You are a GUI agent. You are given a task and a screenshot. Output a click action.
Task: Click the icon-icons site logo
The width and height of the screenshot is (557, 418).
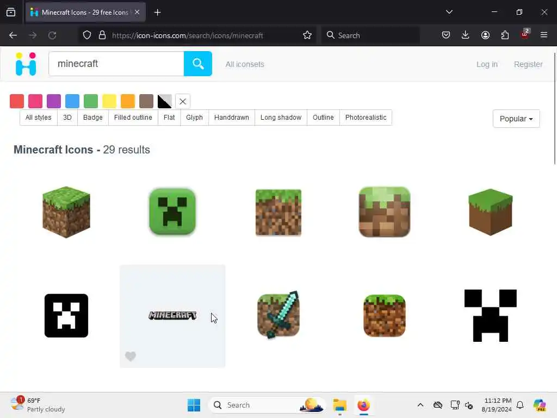coord(26,64)
